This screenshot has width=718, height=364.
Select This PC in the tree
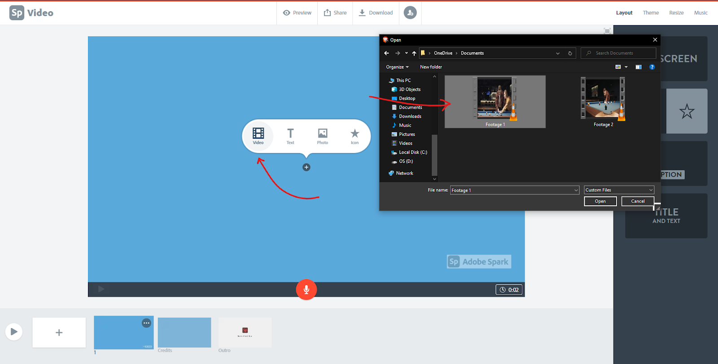(x=400, y=80)
